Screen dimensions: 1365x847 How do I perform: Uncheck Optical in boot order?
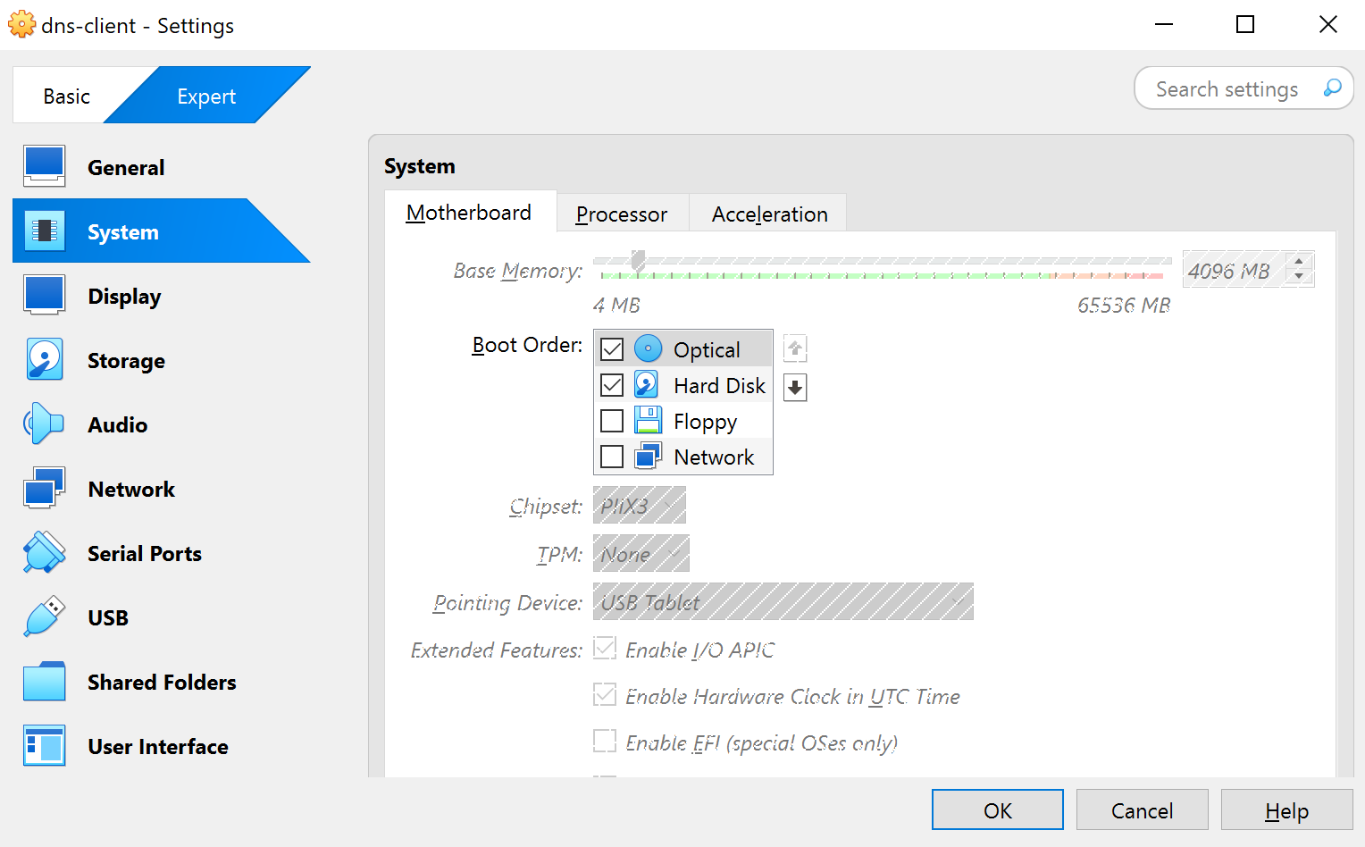pyautogui.click(x=612, y=349)
